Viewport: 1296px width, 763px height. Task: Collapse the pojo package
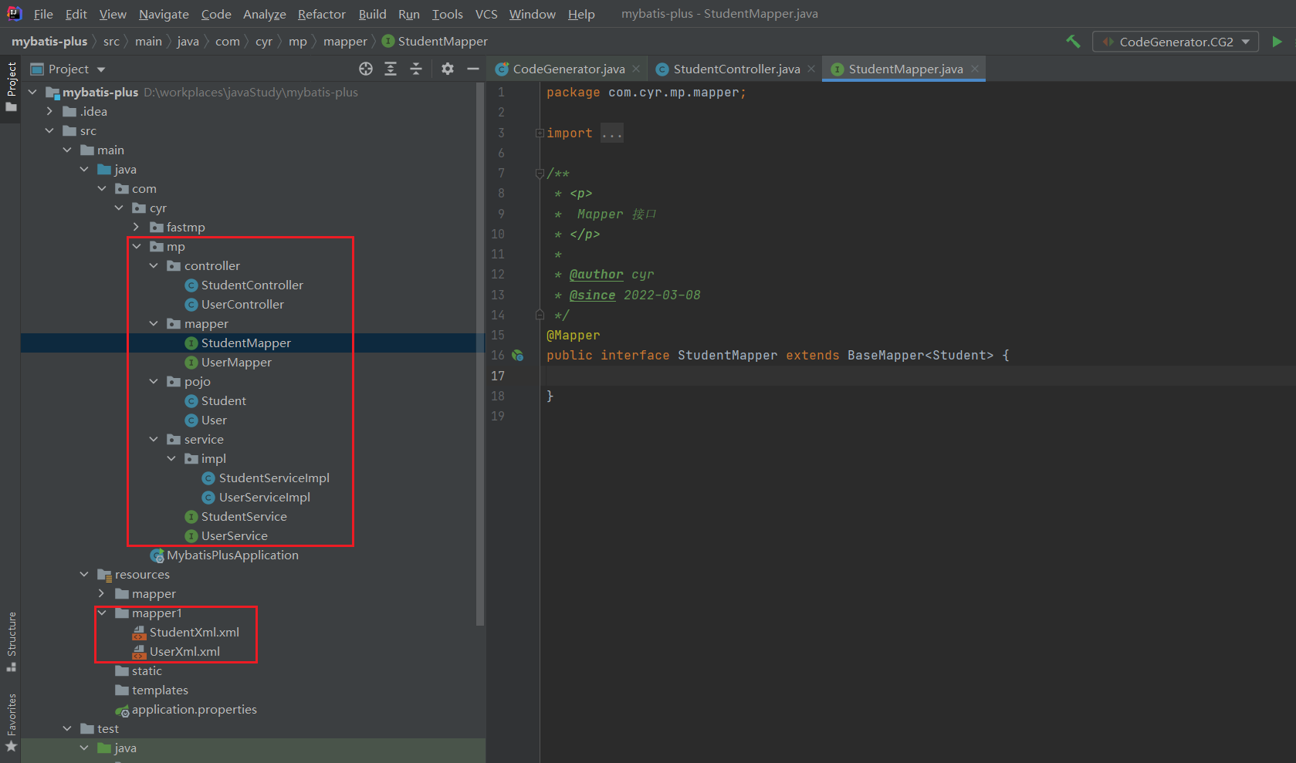pos(154,381)
